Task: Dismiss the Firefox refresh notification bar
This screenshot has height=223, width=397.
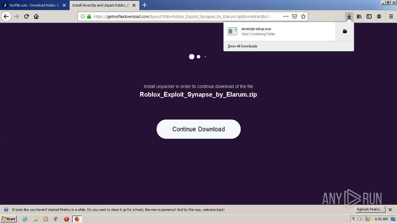Action: pos(390,210)
